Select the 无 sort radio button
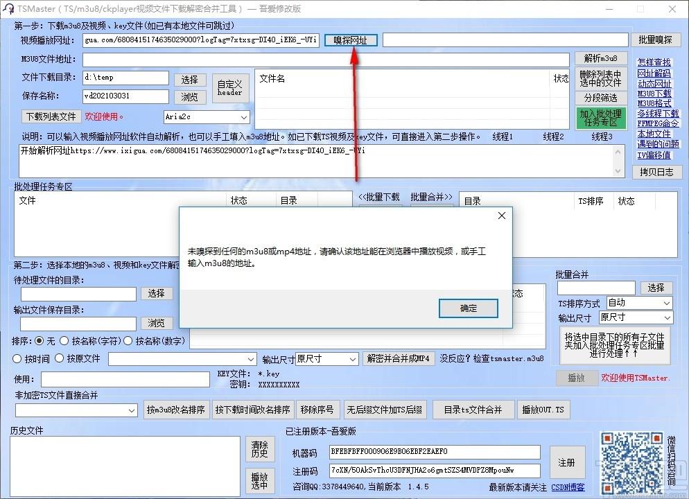Screen dimensions: 689x499 tap(40, 341)
